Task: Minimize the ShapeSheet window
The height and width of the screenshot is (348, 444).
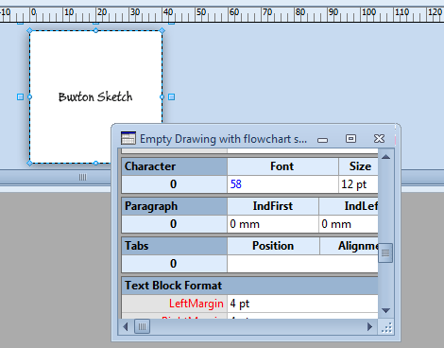Action: pyautogui.click(x=322, y=140)
